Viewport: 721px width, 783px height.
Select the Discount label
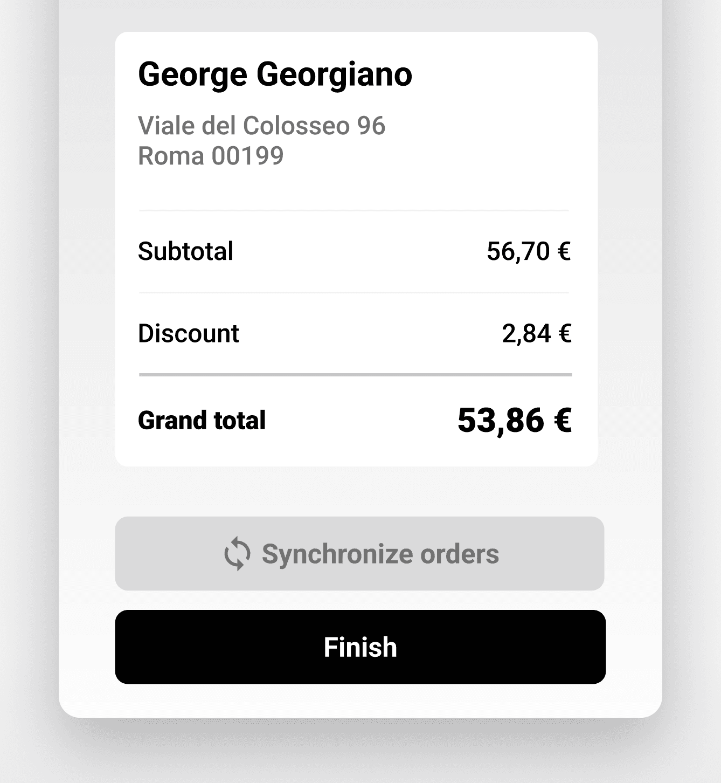click(188, 333)
